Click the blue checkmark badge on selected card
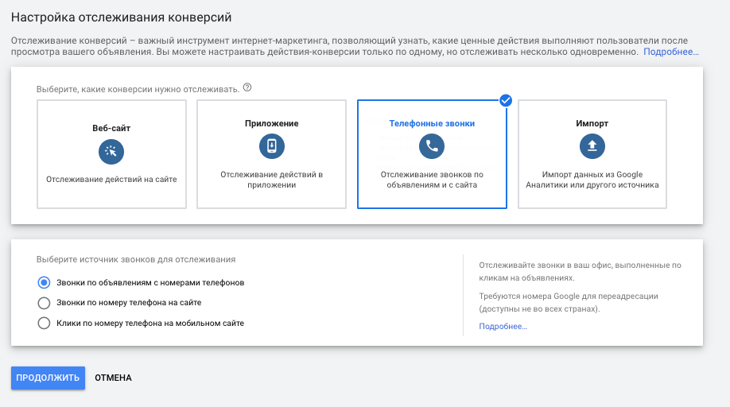This screenshot has height=407, width=730. click(505, 100)
